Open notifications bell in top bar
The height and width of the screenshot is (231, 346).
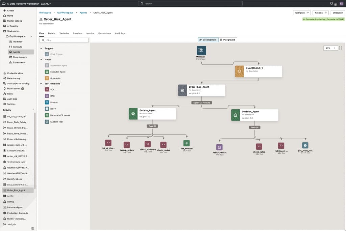coord(331,3)
